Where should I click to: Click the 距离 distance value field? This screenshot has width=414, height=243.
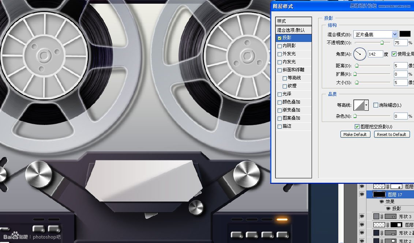pyautogui.click(x=400, y=66)
